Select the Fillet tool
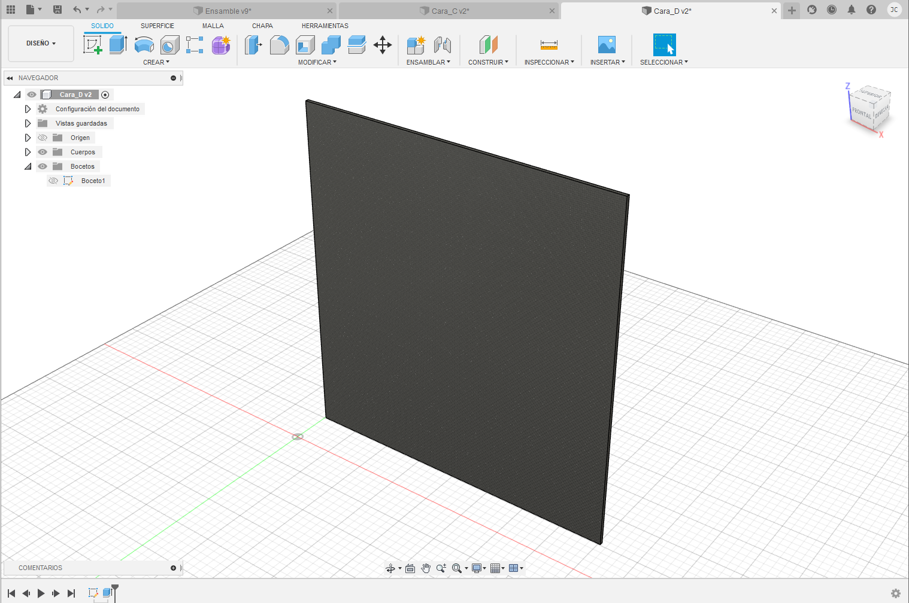This screenshot has height=603, width=909. pyautogui.click(x=279, y=45)
